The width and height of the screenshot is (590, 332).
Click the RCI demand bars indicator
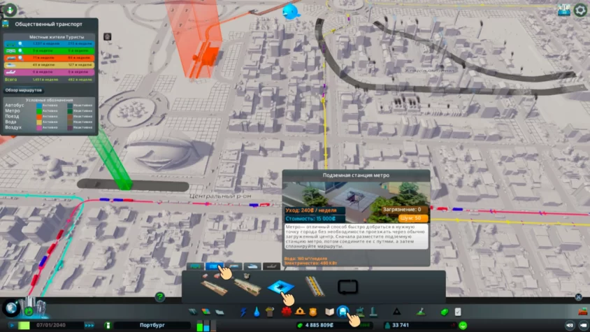206,326
